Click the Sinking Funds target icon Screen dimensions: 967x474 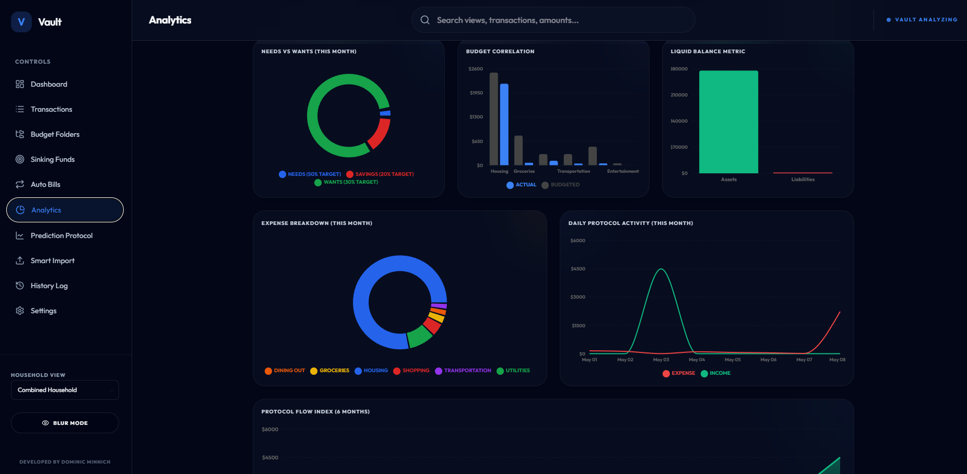(x=20, y=159)
